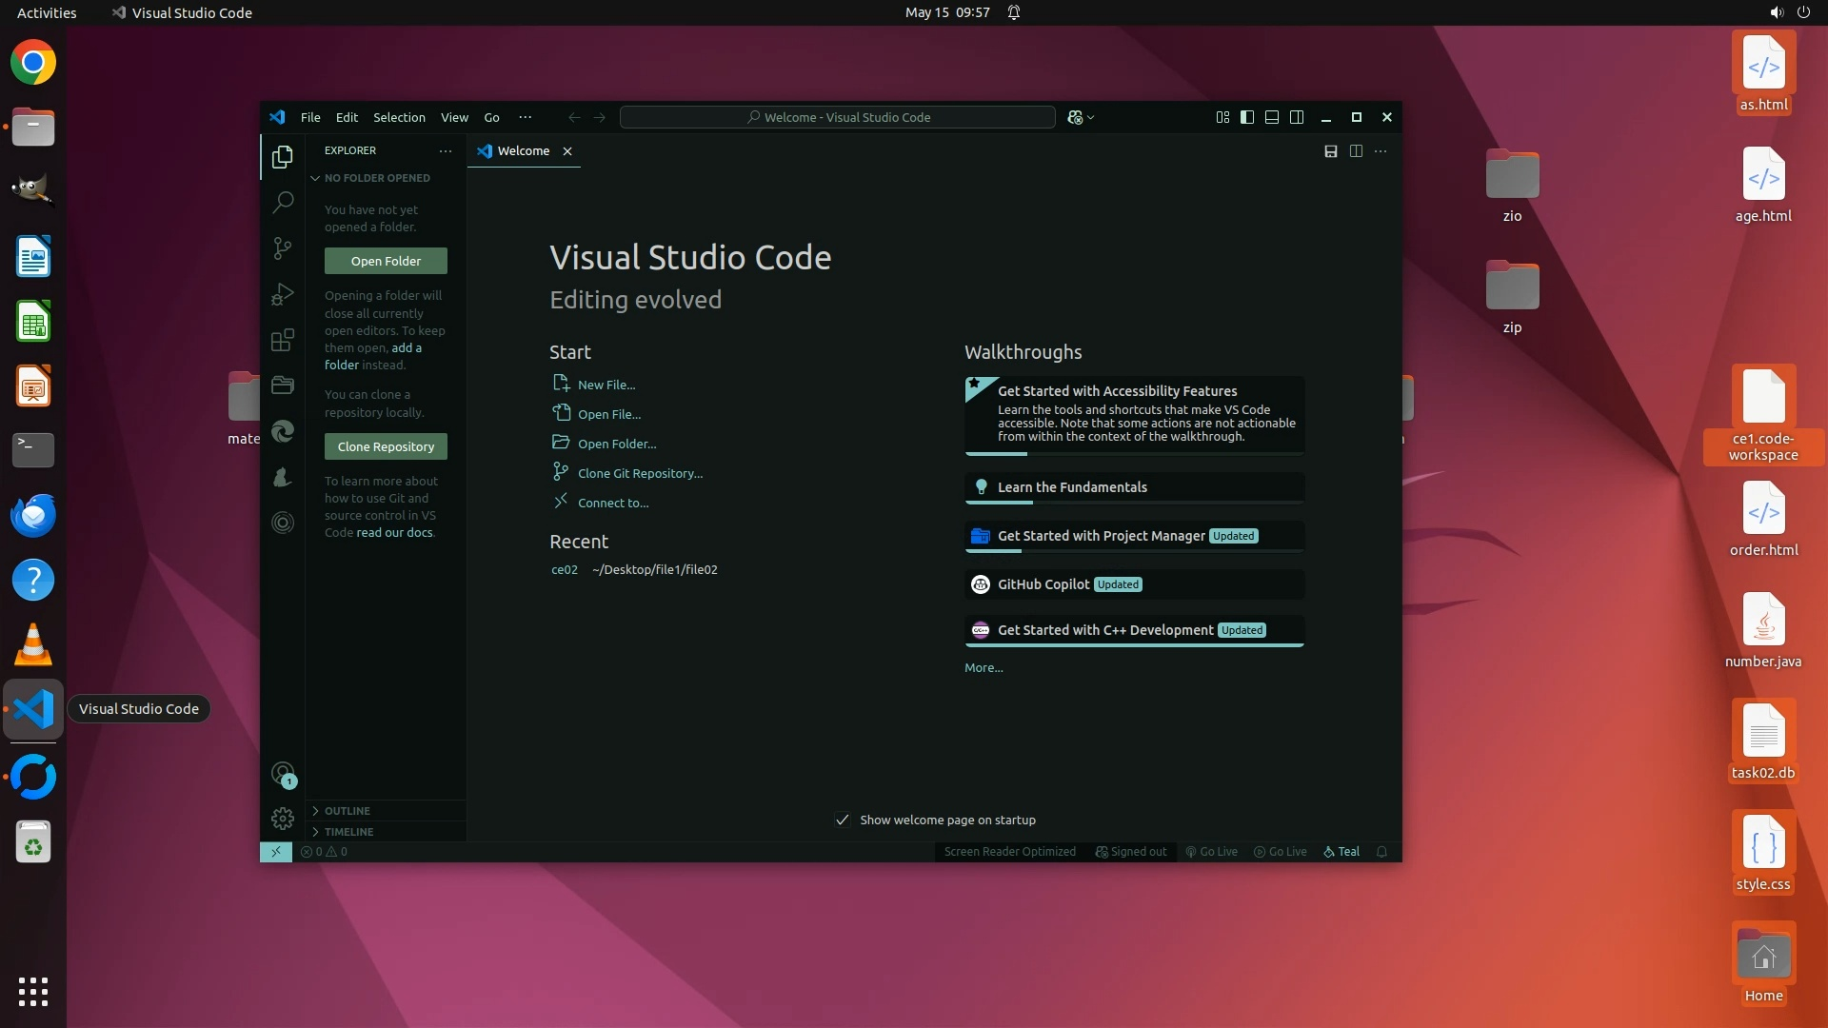Select the Welcome editor tab

pyautogui.click(x=523, y=151)
